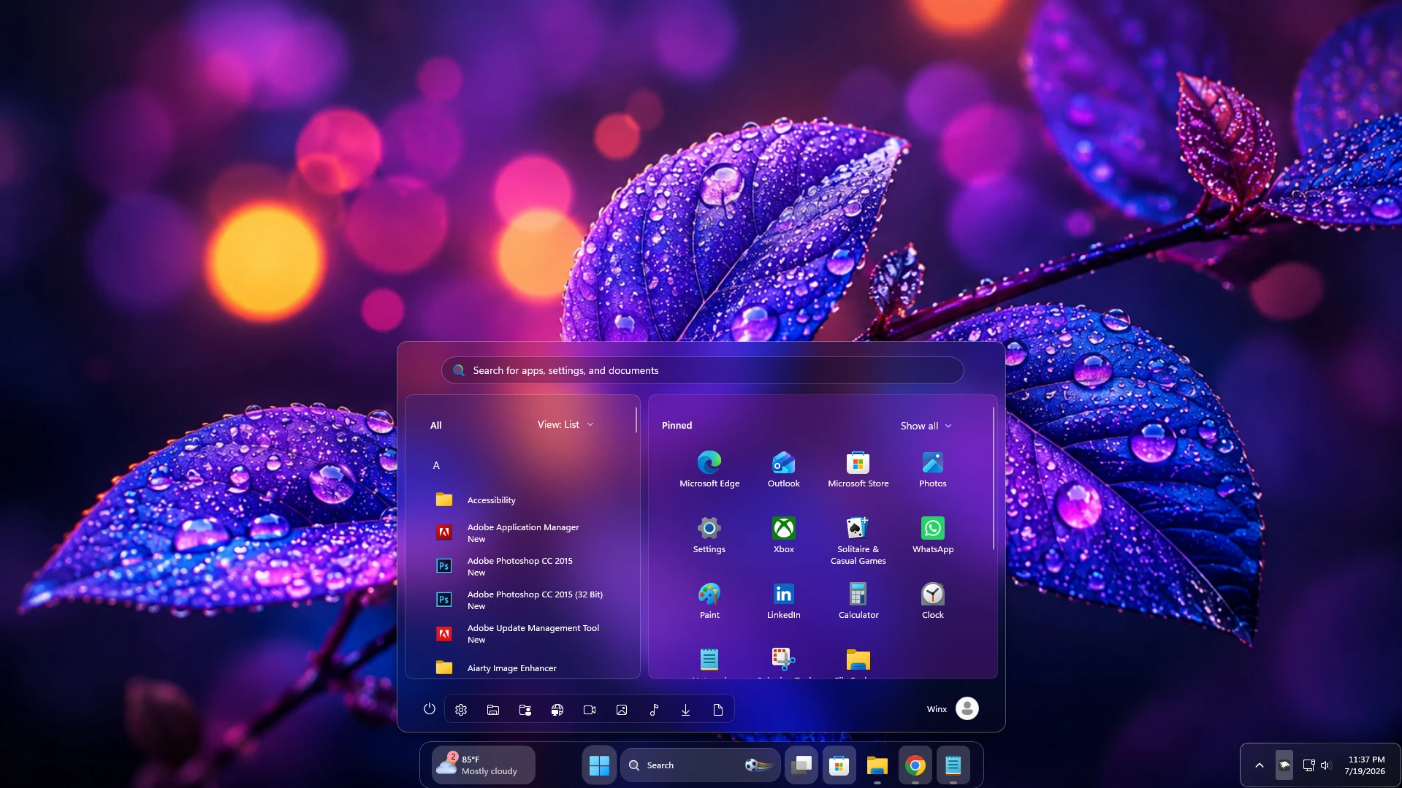Screen dimensions: 1402x788
Task: Expand the Accessibility folder
Action: (523, 500)
